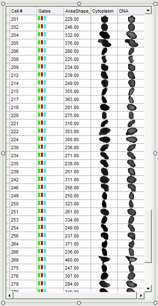Select Cytoplasm image of cell 205
Image resolution: width=158 pixels, height=306 pixels.
[104, 43]
